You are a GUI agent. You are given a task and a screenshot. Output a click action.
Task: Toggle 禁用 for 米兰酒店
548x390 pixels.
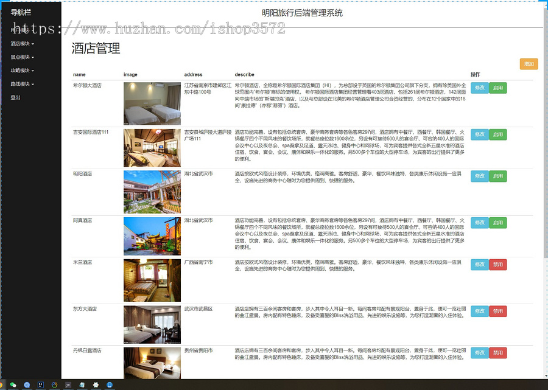pos(497,265)
